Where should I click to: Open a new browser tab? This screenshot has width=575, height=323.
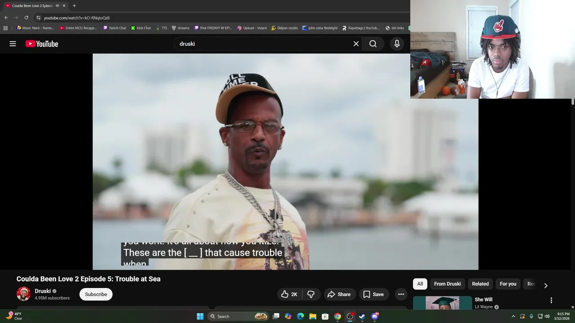(x=74, y=5)
